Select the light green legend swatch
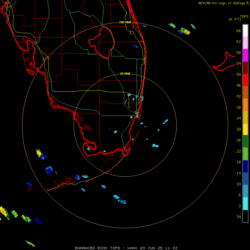This screenshot has width=250, height=250. (245, 154)
